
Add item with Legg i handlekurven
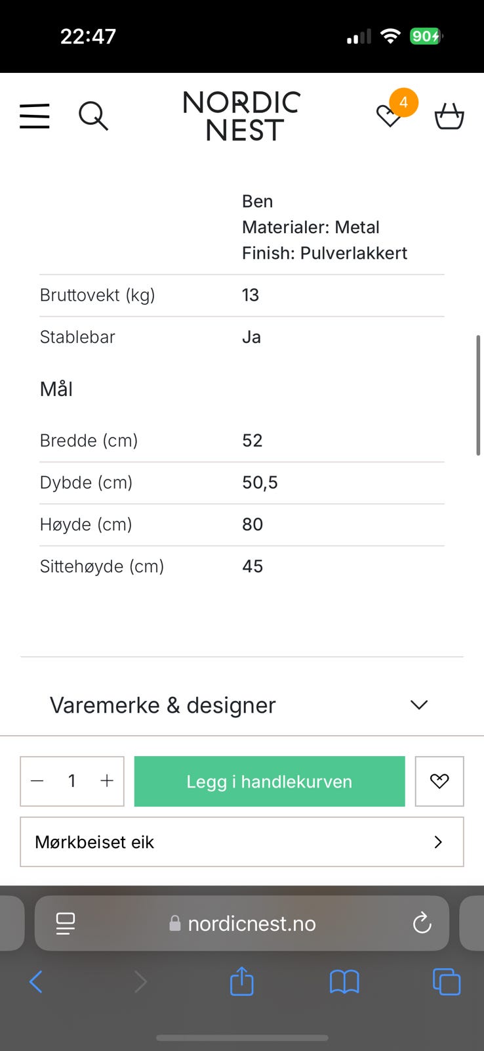pos(270,781)
